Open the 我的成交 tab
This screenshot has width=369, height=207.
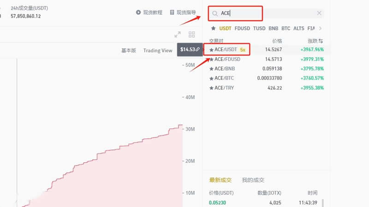253,180
